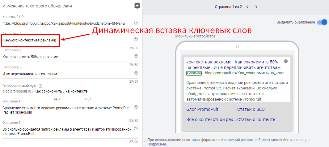The image size is (329, 147).
Task: Click the ad suggestions sparkle icon
Action: [x=137, y=6]
